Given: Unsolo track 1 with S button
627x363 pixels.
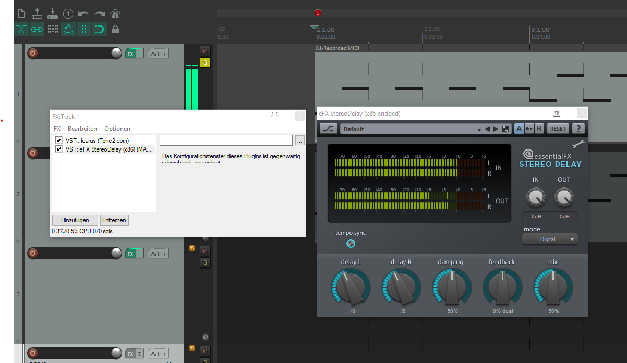Looking at the screenshot, I should coord(205,62).
